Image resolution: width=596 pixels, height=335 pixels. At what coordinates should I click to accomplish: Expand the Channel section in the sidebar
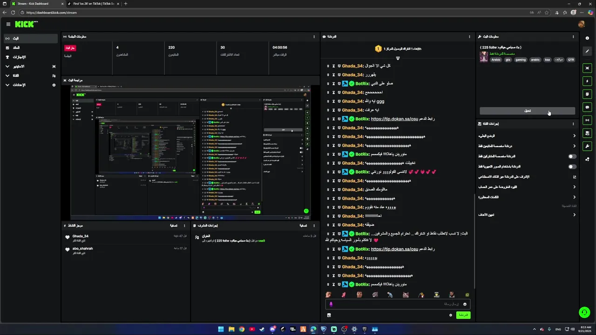30,75
